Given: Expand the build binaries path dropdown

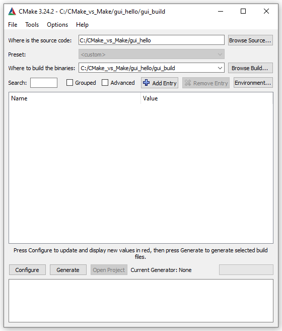Looking at the screenshot, I should pos(220,68).
